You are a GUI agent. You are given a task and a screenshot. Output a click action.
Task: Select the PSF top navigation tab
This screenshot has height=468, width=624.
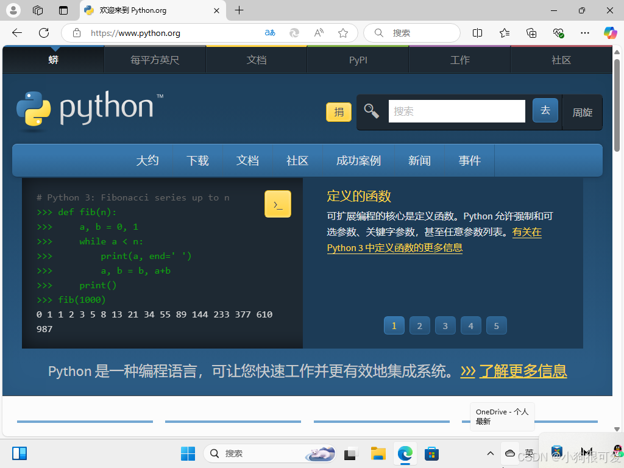[x=155, y=60]
